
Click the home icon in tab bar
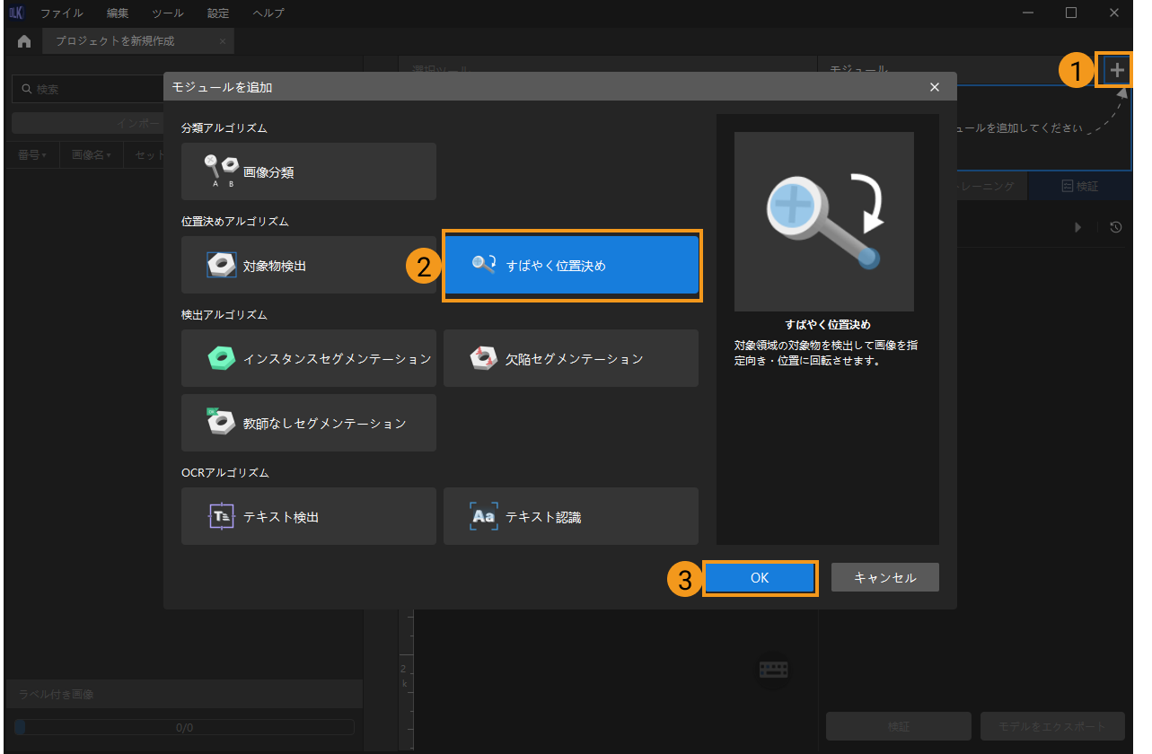(24, 41)
